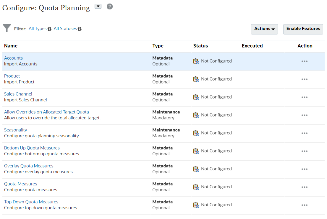Open the action menu for Overlay Quota Measures
Viewport: 327px width, 219px height.
point(305,169)
